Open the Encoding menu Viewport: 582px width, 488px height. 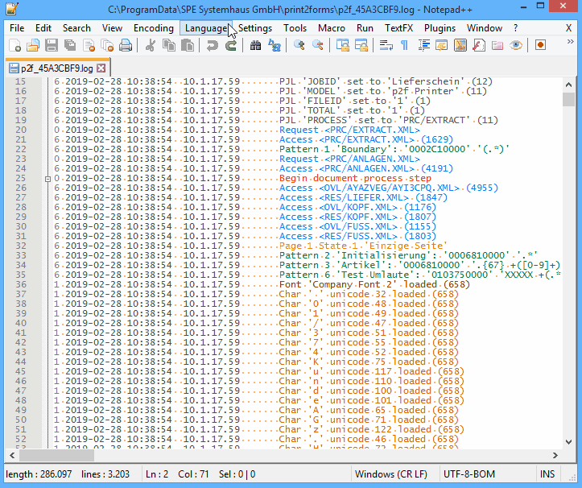point(153,28)
